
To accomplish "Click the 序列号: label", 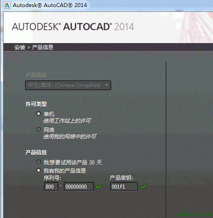I will [52, 178].
